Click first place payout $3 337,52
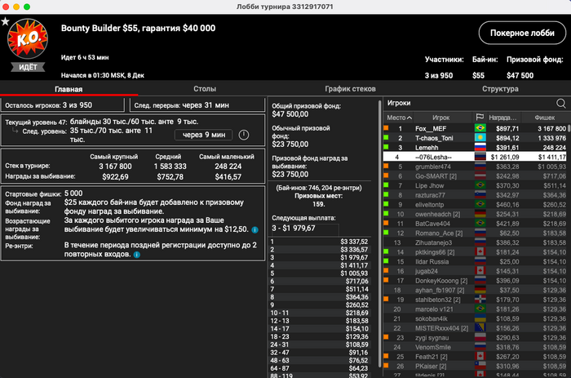This screenshot has width=571, height=378. click(x=320, y=242)
